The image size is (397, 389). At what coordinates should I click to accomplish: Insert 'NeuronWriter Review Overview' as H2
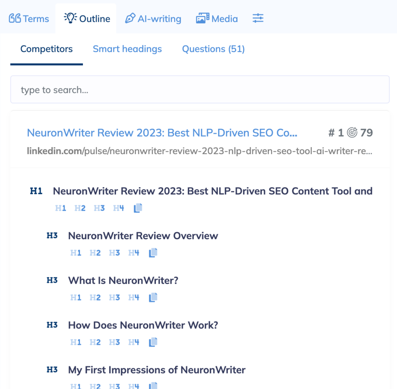tap(95, 253)
